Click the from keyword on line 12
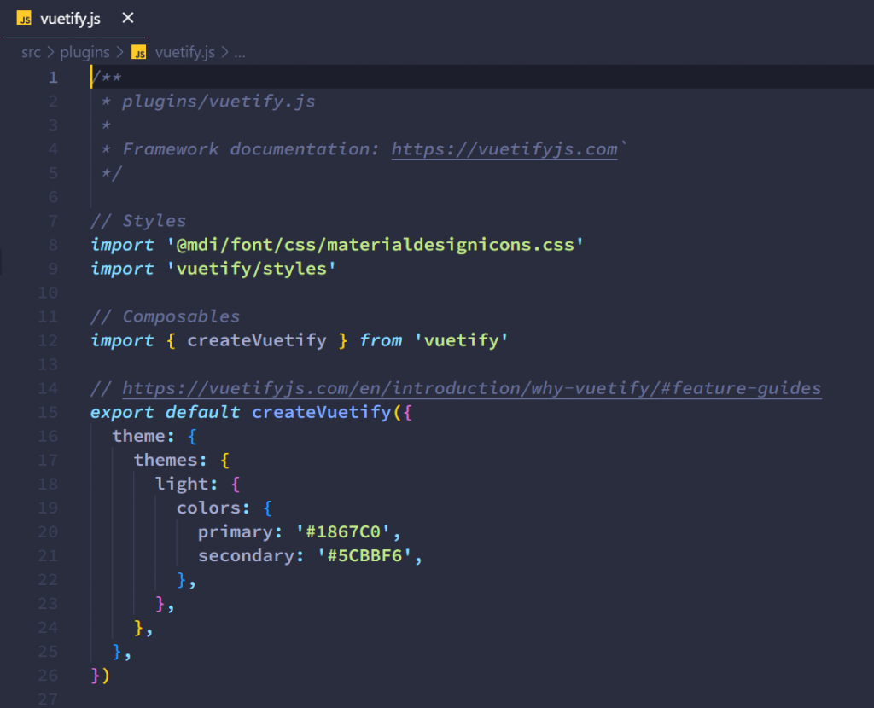 click(381, 340)
